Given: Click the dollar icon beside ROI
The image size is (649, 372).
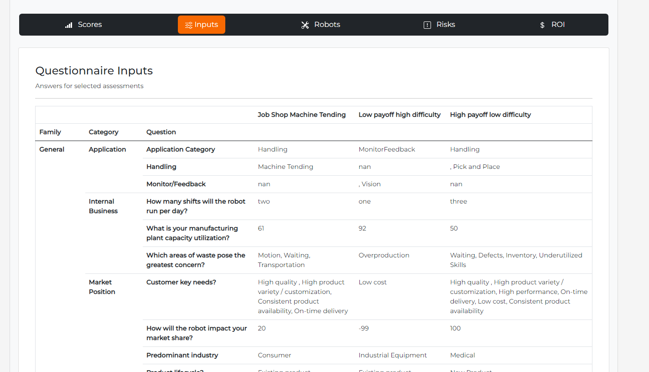Looking at the screenshot, I should (x=542, y=25).
